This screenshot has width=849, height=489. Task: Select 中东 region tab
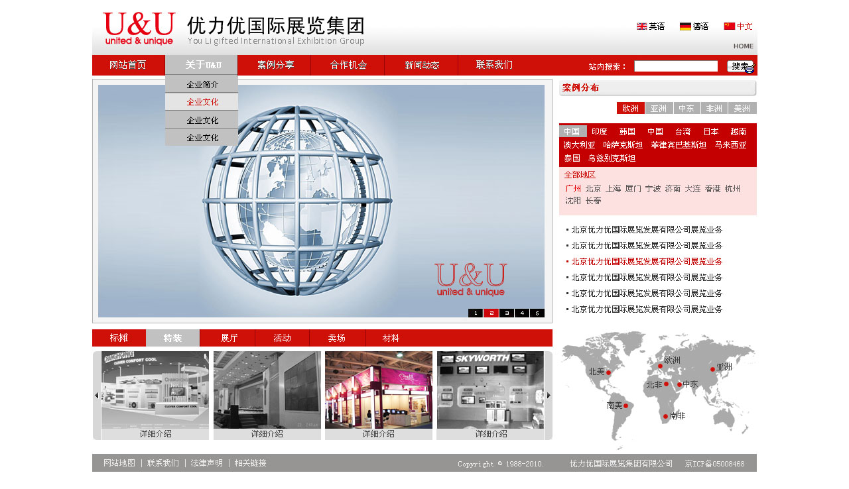pyautogui.click(x=686, y=108)
